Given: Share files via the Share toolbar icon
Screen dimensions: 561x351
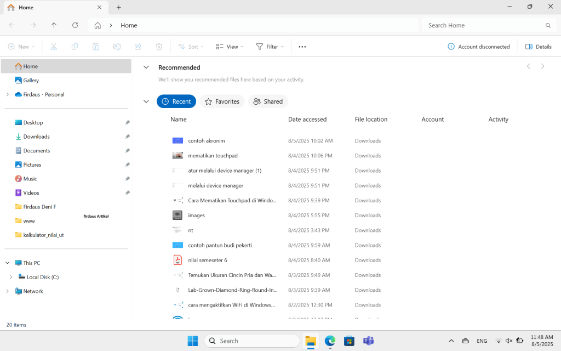Looking at the screenshot, I should [x=138, y=47].
